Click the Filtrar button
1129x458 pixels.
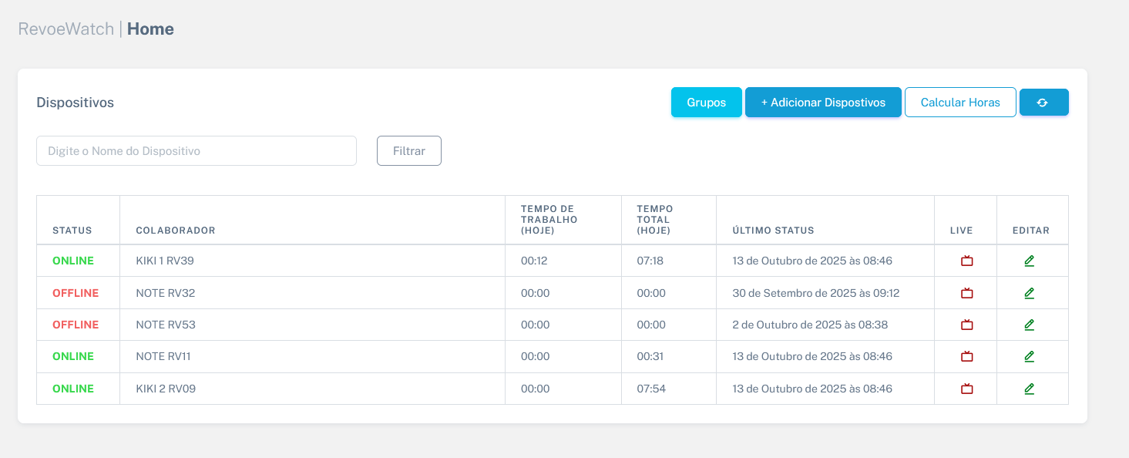point(408,151)
